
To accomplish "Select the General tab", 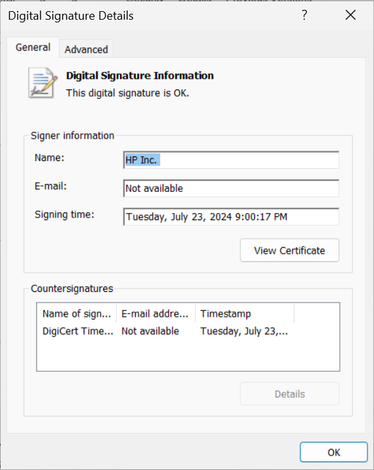I will (x=33, y=47).
